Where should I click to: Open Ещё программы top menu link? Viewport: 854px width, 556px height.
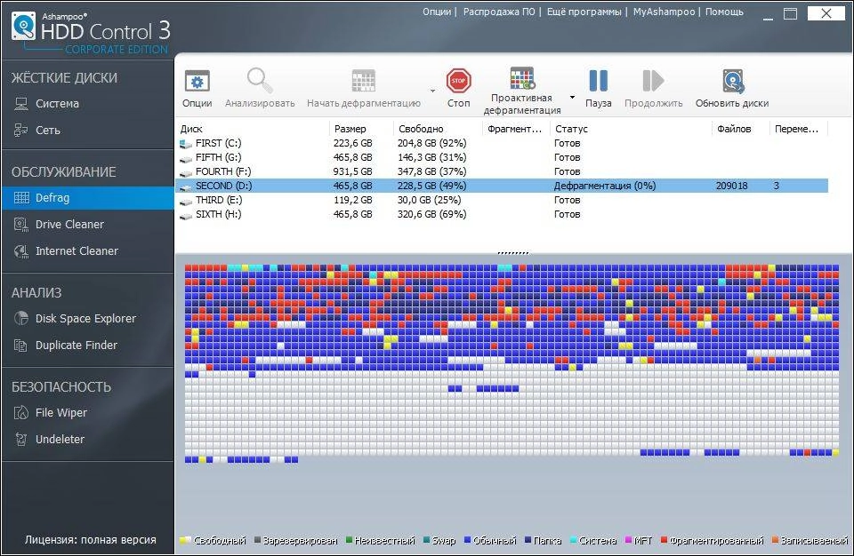[x=584, y=12]
